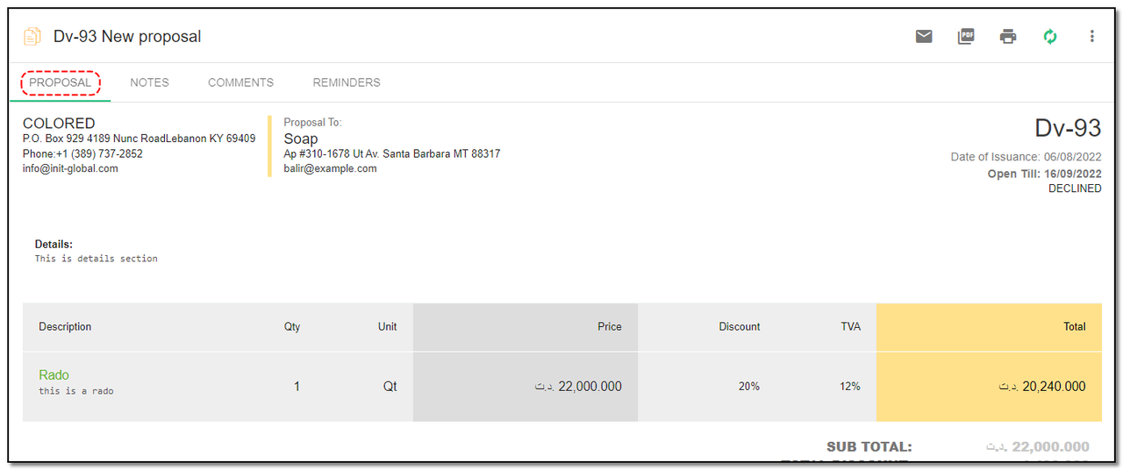Image resolution: width=1123 pixels, height=470 pixels.
Task: Click the print icon
Action: point(1008,36)
